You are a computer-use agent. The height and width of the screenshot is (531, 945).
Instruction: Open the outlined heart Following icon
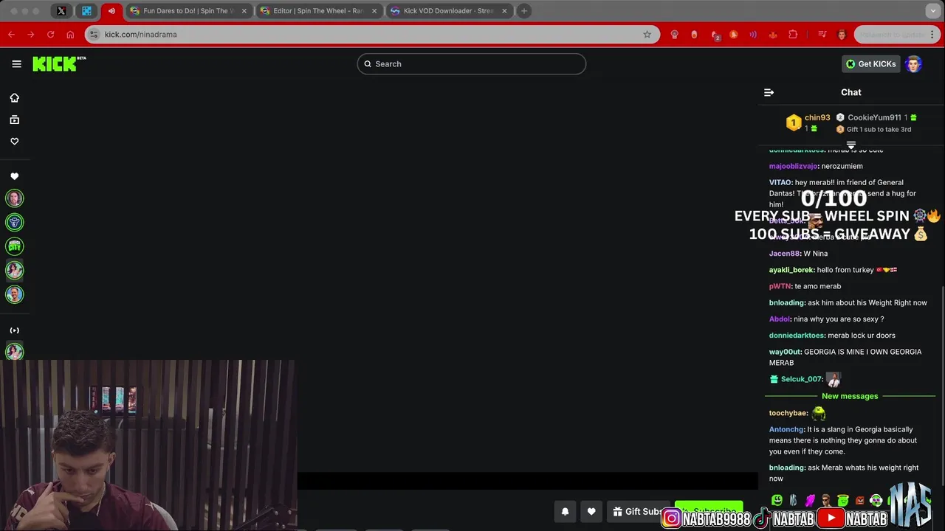pos(14,142)
